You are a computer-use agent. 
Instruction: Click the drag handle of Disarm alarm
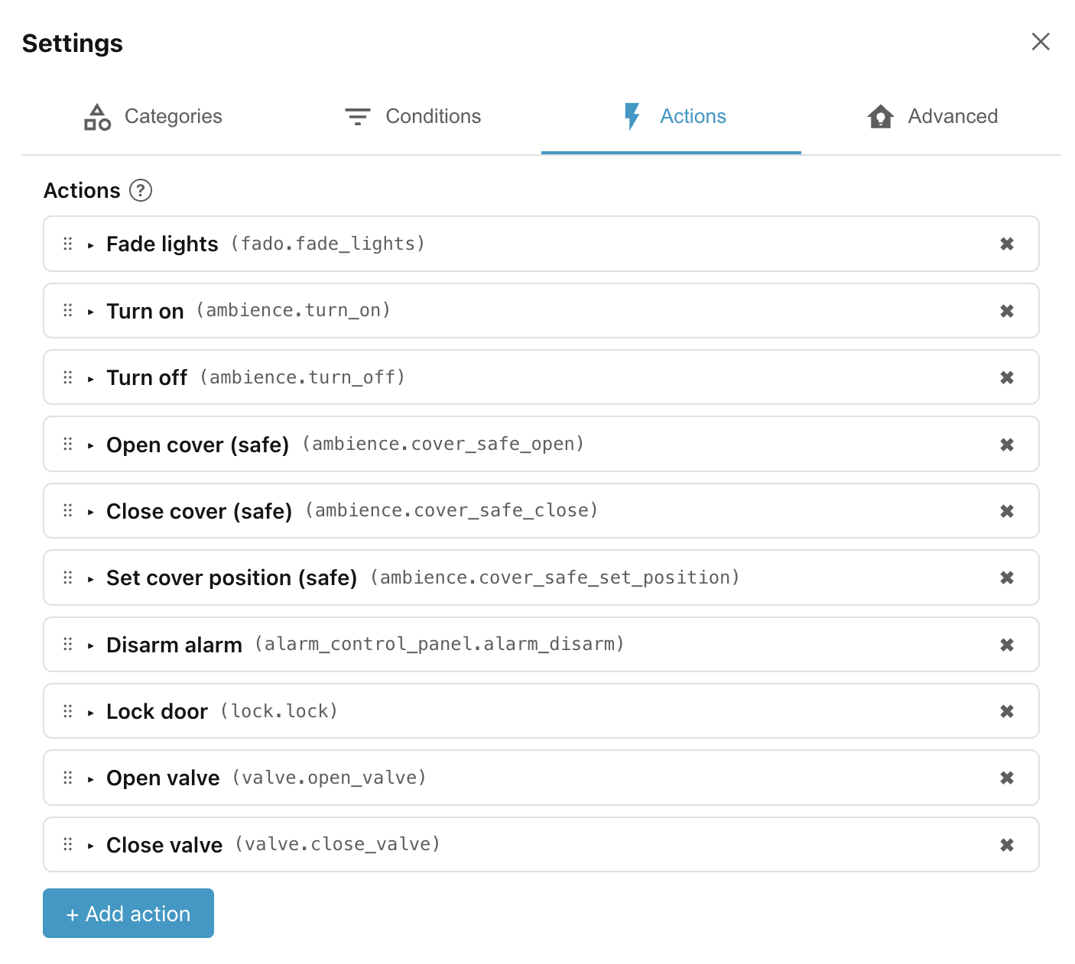click(68, 644)
